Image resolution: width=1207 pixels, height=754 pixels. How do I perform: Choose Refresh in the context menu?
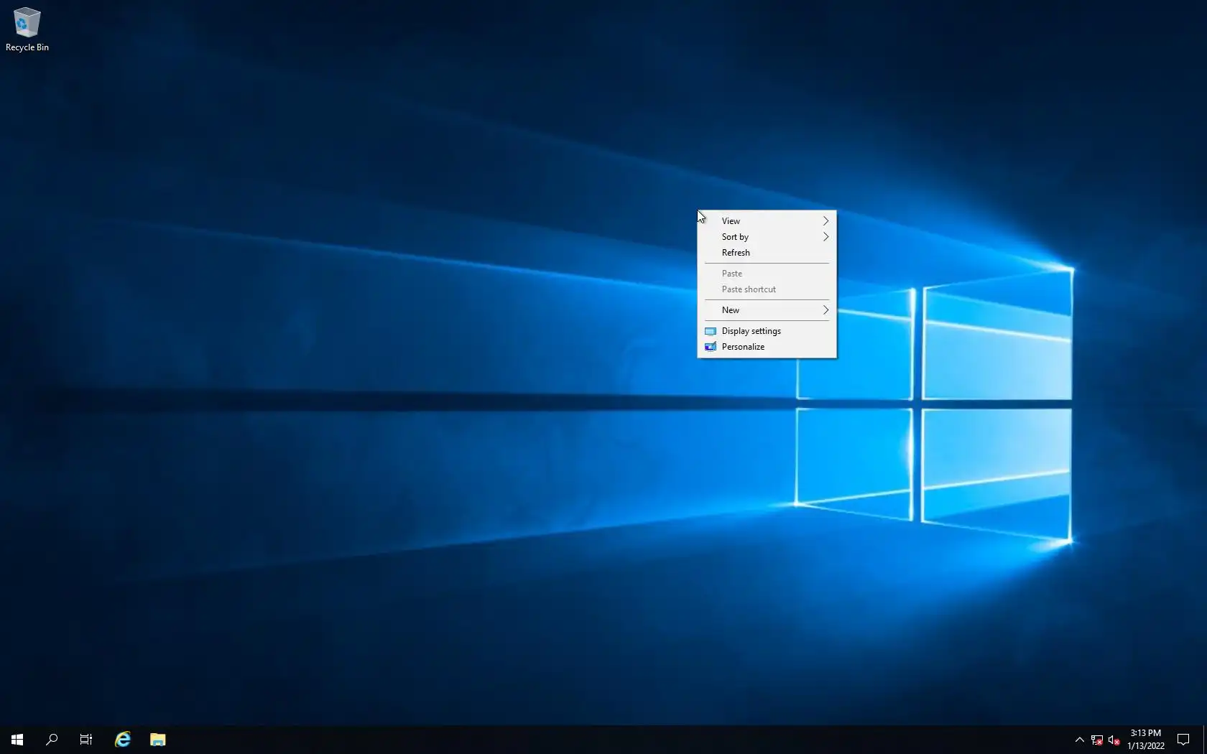click(x=767, y=253)
